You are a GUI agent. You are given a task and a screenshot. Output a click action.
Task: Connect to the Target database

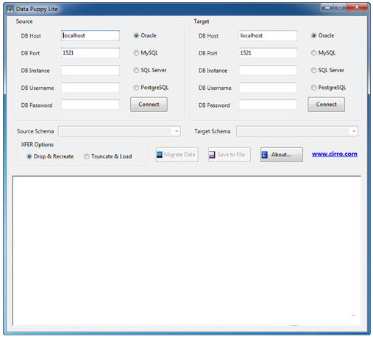click(x=327, y=105)
